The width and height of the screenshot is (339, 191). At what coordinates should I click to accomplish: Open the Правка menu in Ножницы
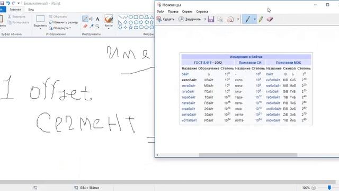pyautogui.click(x=173, y=12)
